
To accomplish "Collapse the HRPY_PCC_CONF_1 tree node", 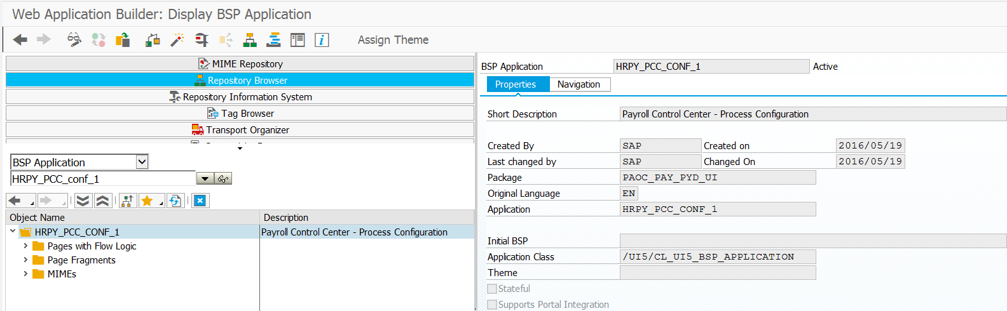I will click(x=13, y=232).
